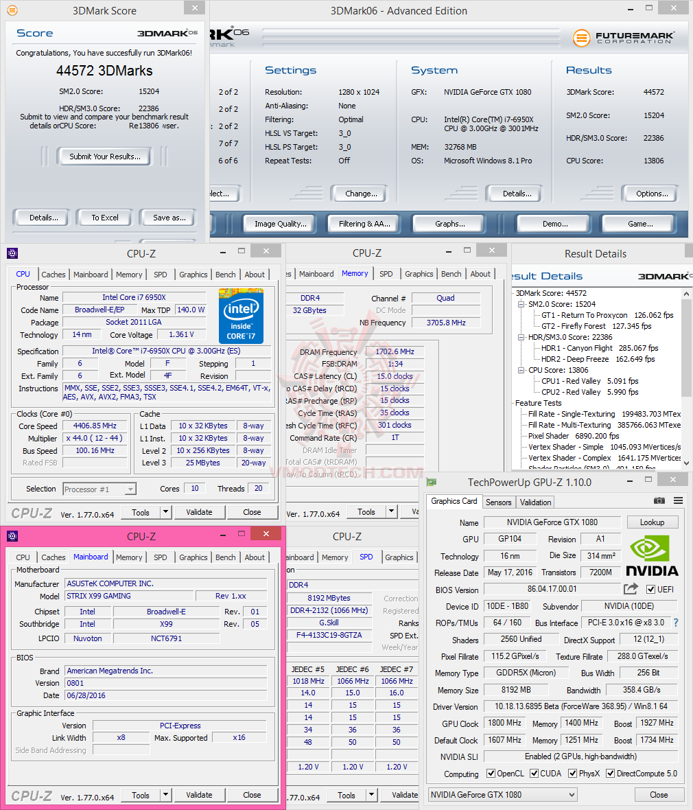Click the Save as button
Image resolution: width=693 pixels, height=810 pixels.
(169, 218)
